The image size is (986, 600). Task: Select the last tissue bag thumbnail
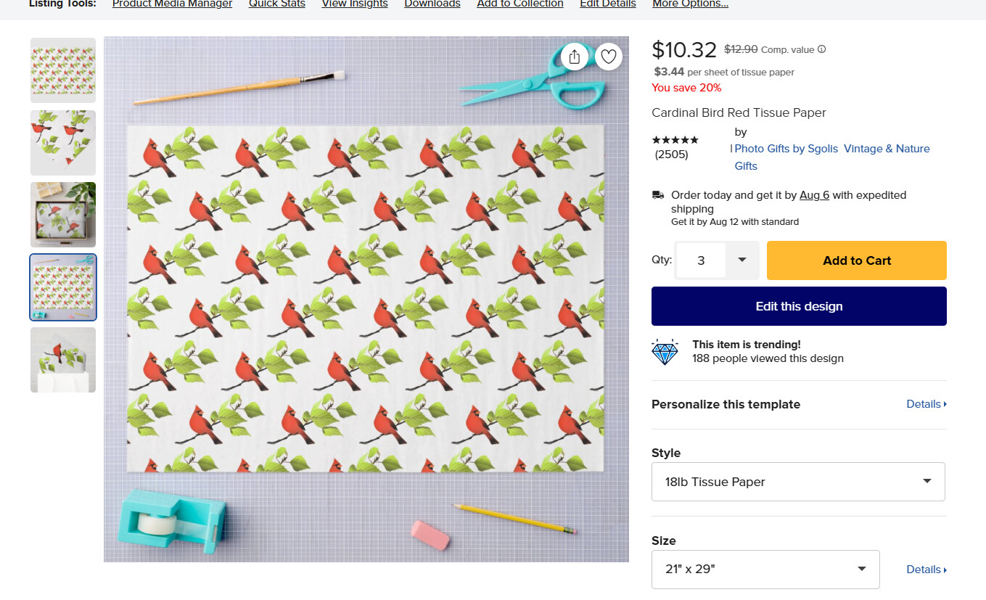tap(63, 360)
